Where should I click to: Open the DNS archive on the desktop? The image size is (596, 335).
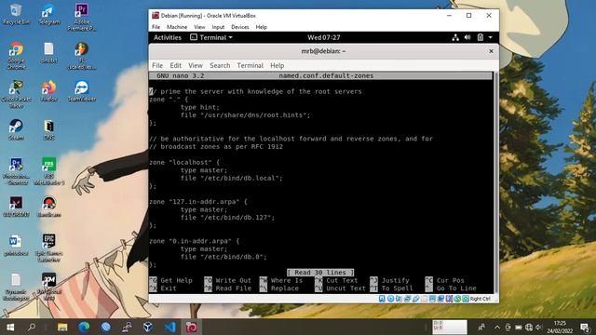coord(49,130)
